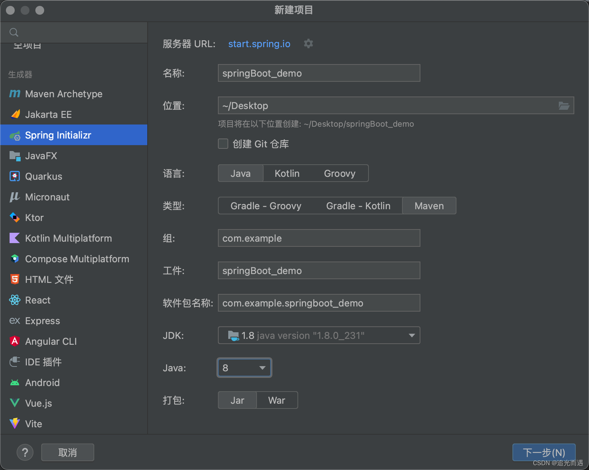This screenshot has width=589, height=470.
Task: Click the Angular CLI logo icon
Action: point(15,341)
